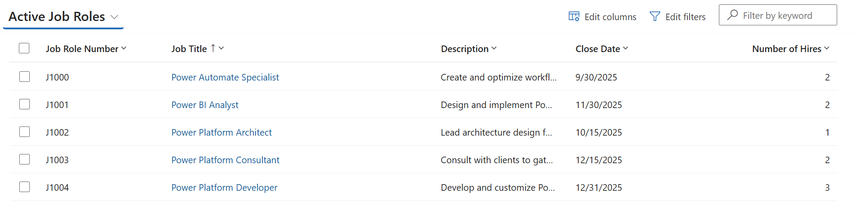Open the Description column dropdown
This screenshot has height=217, width=856.
click(494, 48)
